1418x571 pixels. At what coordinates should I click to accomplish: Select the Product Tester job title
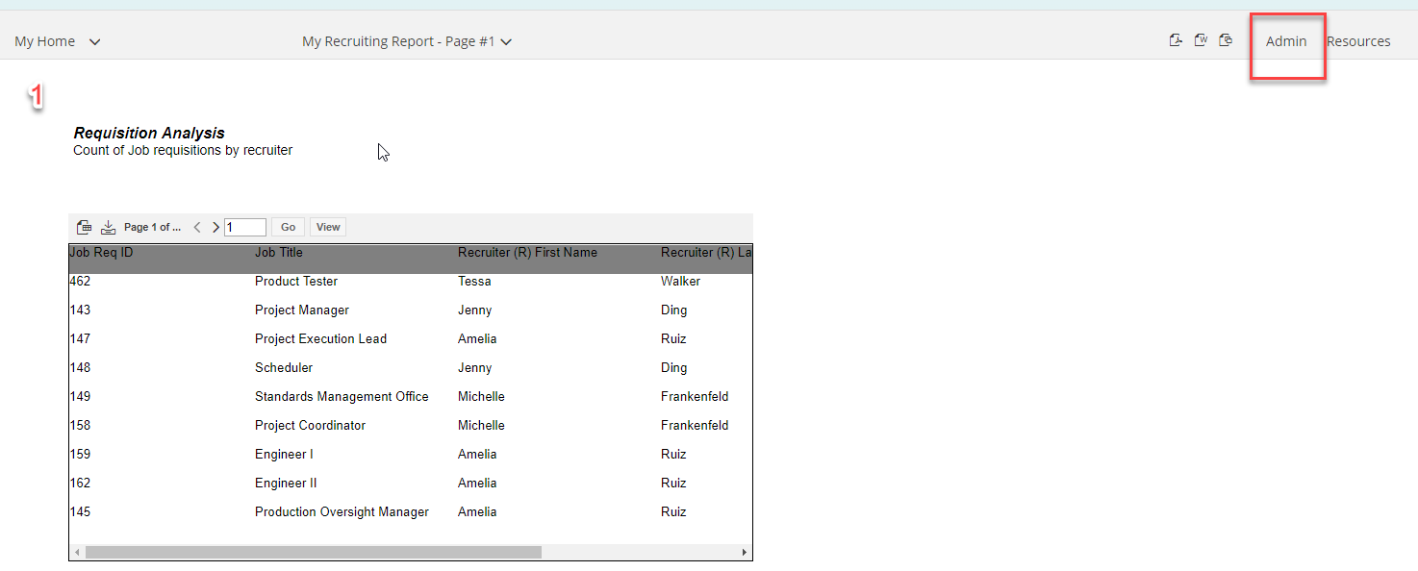[x=296, y=282]
